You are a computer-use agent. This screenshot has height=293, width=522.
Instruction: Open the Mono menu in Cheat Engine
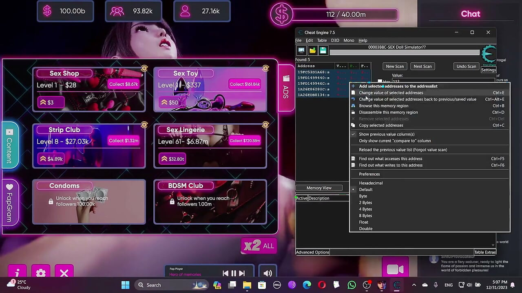[349, 40]
